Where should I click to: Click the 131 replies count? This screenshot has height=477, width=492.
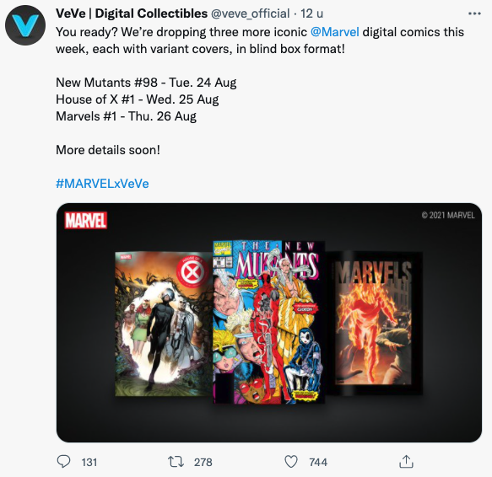89,463
